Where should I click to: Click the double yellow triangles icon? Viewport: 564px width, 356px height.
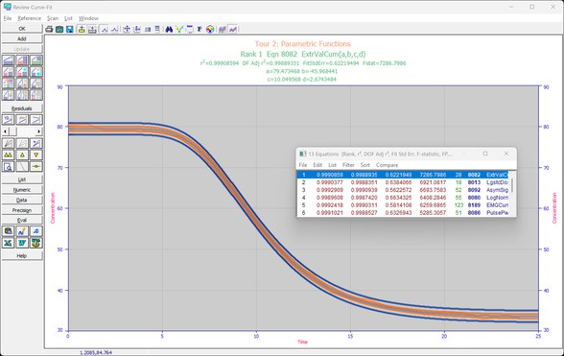click(8, 154)
